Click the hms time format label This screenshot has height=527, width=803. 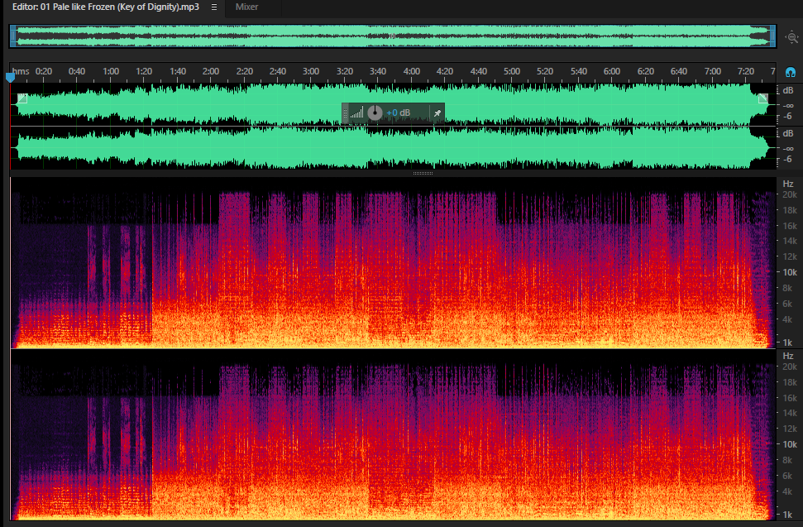click(x=21, y=71)
